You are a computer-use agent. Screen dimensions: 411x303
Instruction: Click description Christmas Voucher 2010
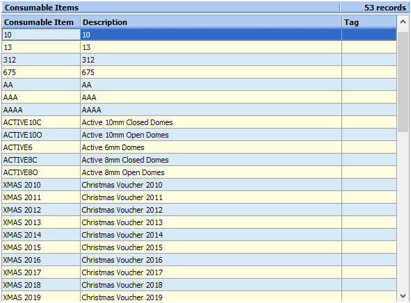211,185
